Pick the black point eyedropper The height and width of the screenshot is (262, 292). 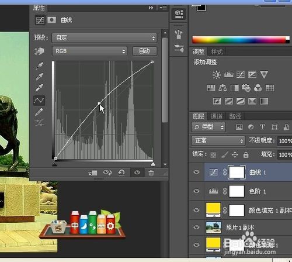(x=39, y=66)
